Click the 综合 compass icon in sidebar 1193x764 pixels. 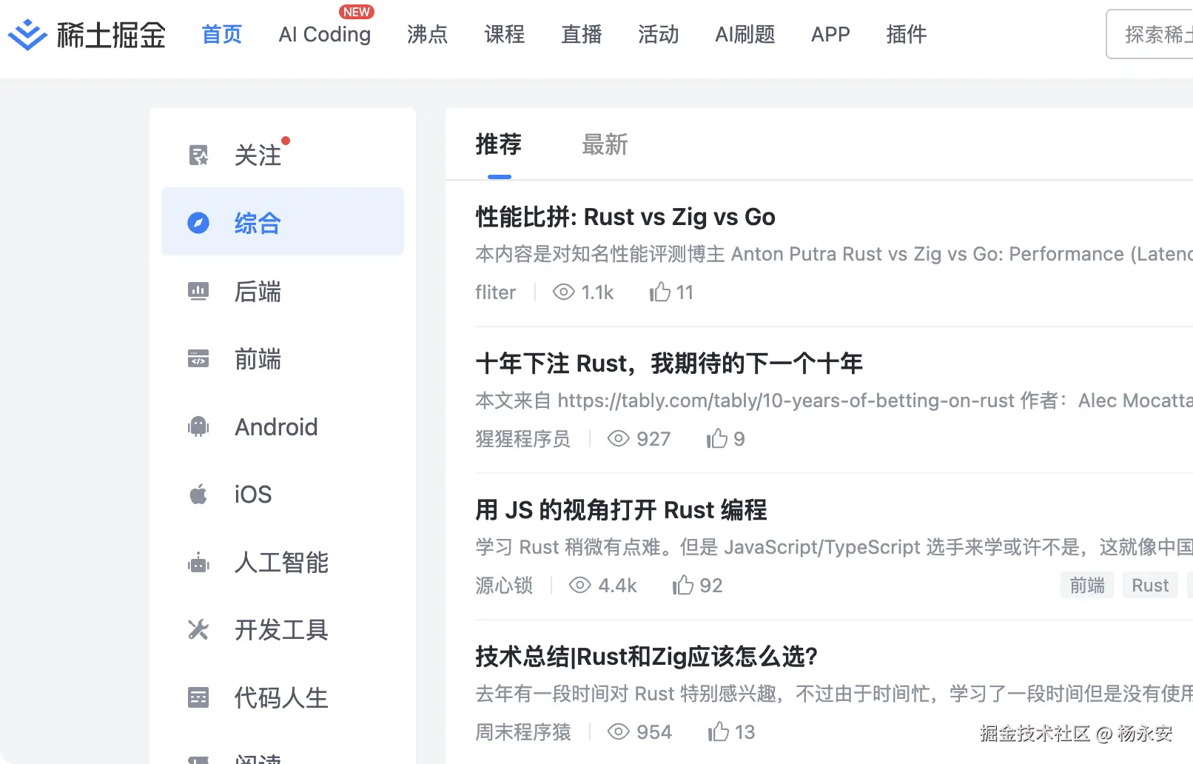(x=198, y=221)
